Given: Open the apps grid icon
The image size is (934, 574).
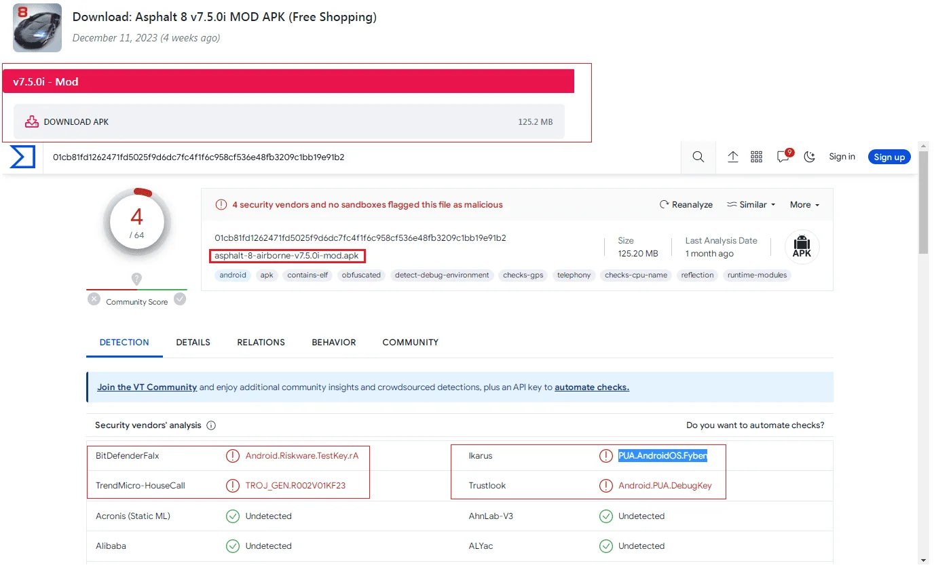Looking at the screenshot, I should coord(757,157).
